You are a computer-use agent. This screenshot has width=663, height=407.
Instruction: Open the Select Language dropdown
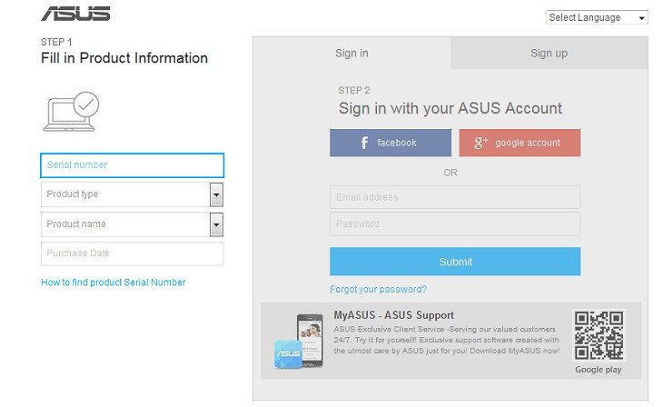[597, 17]
